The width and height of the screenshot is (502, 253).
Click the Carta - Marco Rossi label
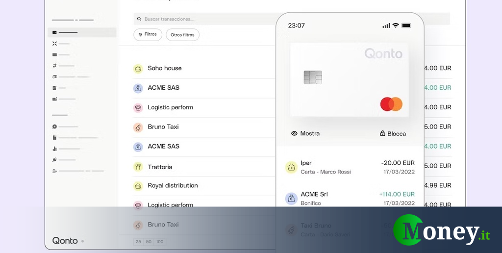(326, 172)
